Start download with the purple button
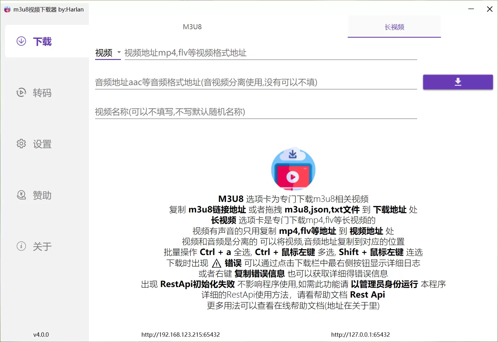 458,82
